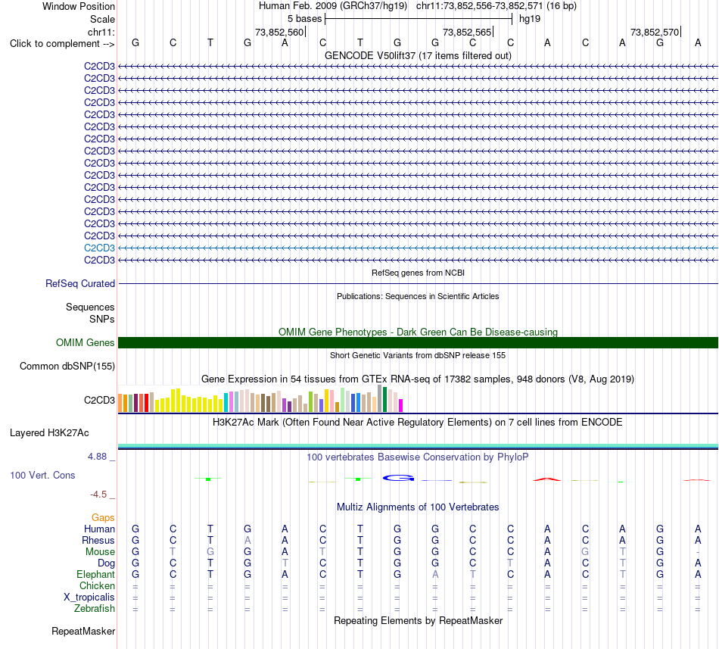Select the Dog alignment row label
This screenshot has height=649, width=719.
(106, 563)
